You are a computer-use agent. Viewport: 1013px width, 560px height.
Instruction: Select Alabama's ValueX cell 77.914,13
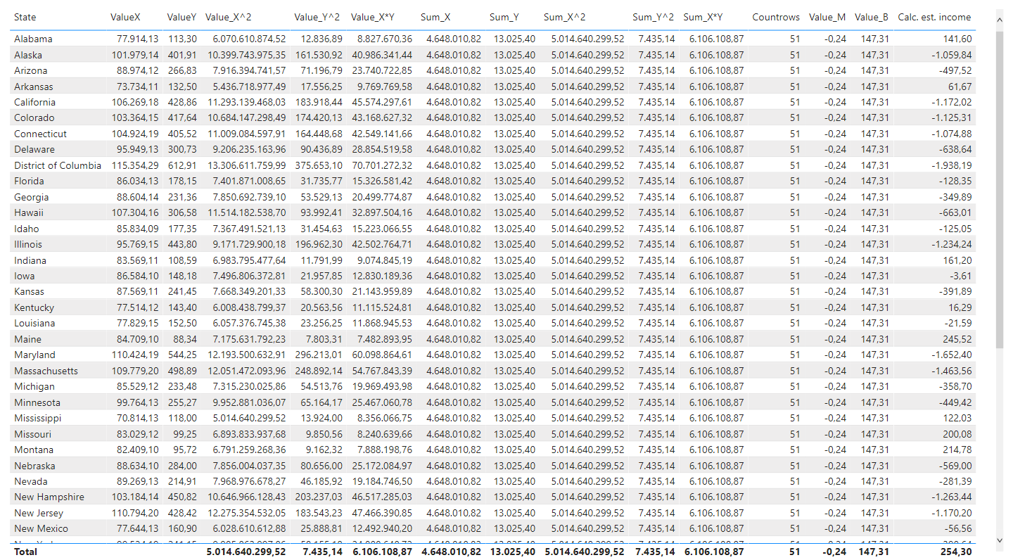point(138,39)
